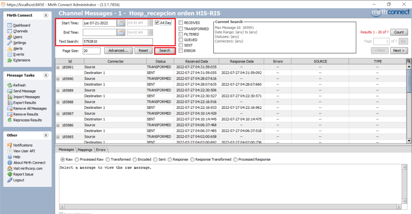This screenshot has width=412, height=214.
Task: Check the QUEUED status filter
Action: 181,40
